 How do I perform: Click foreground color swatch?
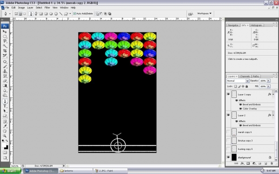(x=4, y=145)
